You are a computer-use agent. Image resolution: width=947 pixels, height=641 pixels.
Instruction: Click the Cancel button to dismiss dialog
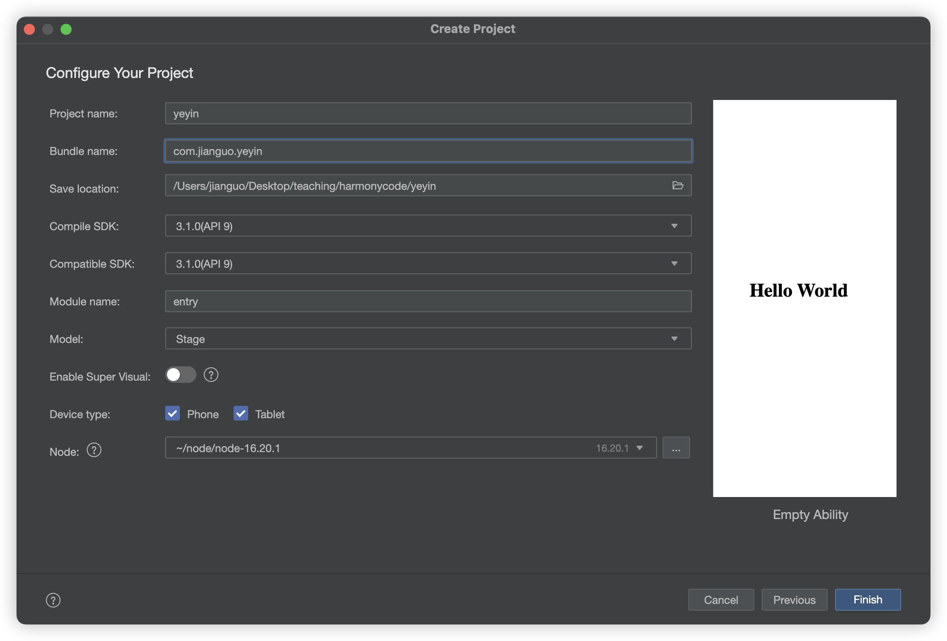click(x=721, y=600)
